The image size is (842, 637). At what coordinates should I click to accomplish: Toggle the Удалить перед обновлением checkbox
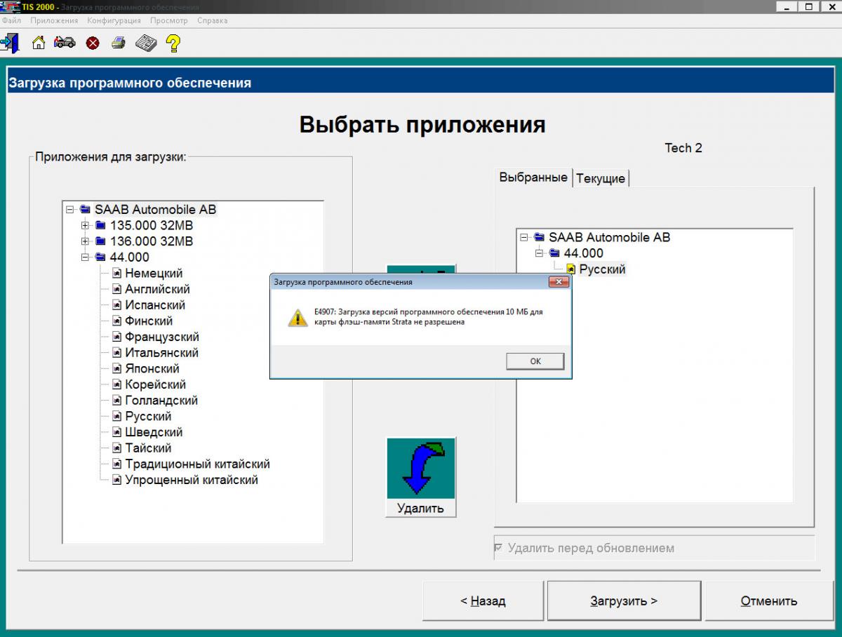pos(499,548)
